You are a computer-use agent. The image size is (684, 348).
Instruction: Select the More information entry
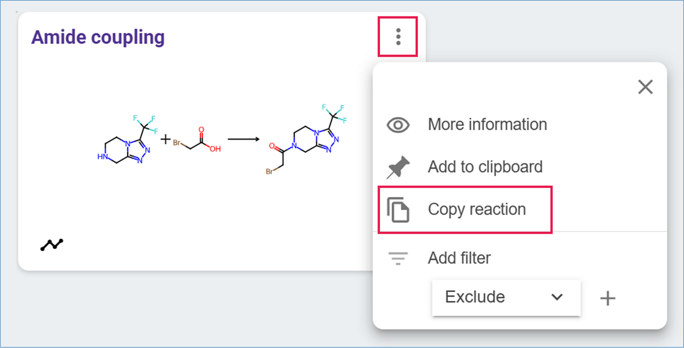pos(487,125)
